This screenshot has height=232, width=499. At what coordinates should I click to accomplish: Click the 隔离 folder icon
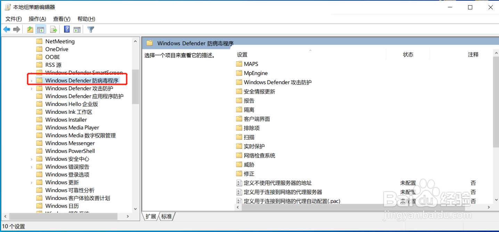coord(239,110)
